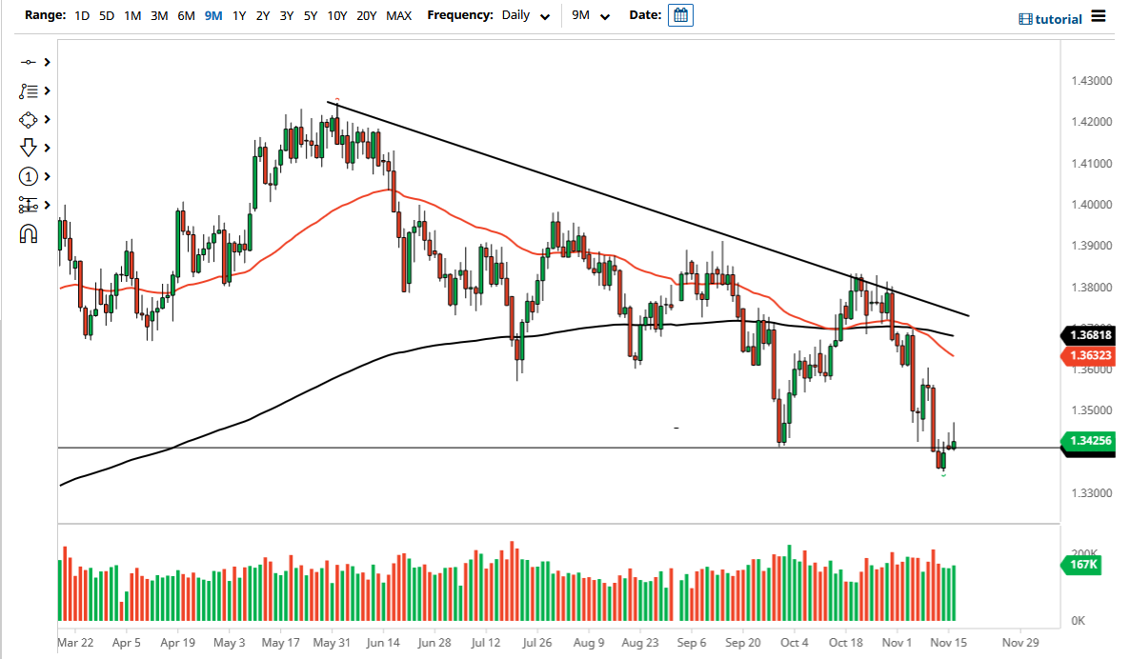The width and height of the screenshot is (1130, 659).
Task: Open the hamburger menu
Action: click(x=1098, y=17)
